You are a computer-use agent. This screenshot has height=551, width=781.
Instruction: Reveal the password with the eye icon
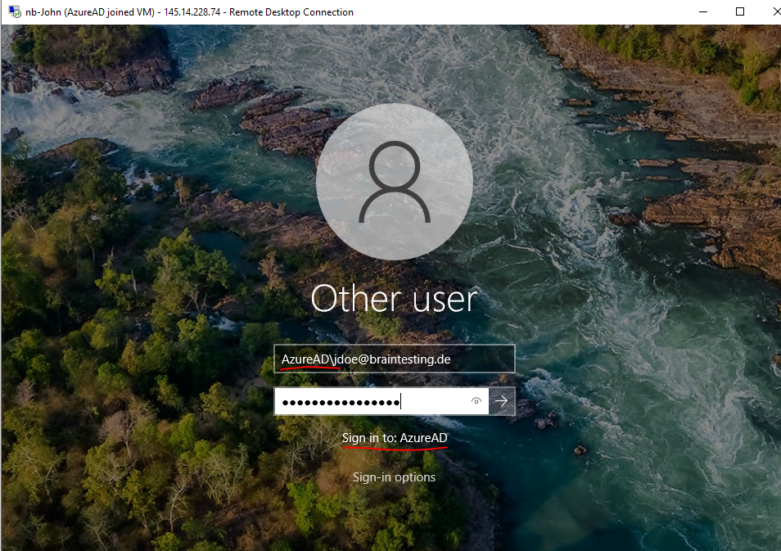point(476,401)
